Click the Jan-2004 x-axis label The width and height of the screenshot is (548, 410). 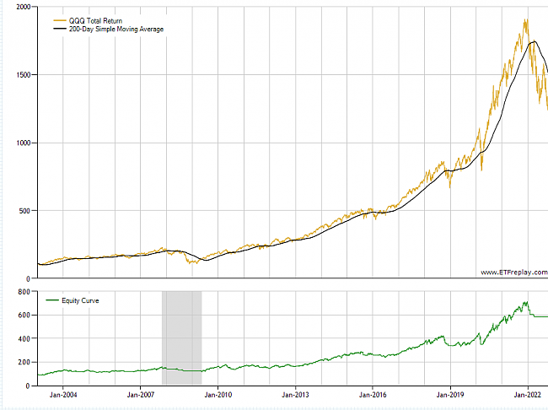63,395
